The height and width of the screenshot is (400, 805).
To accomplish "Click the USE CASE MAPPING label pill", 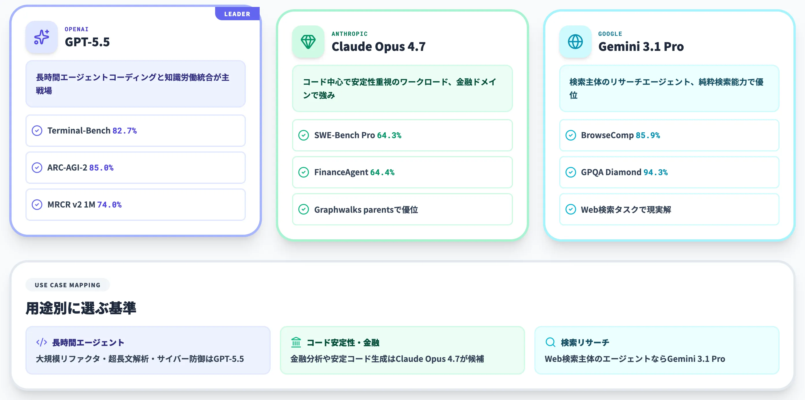I will click(67, 285).
